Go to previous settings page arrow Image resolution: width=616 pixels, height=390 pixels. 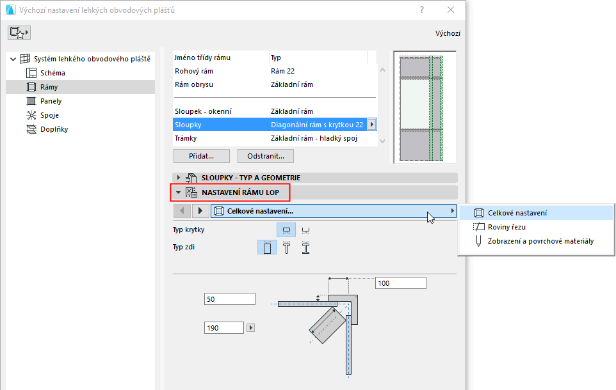(182, 211)
